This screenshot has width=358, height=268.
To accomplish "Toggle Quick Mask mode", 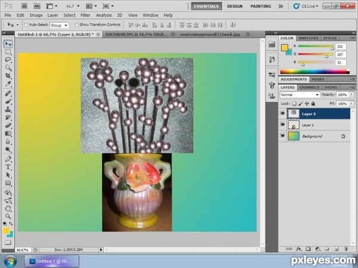I will click(8, 242).
